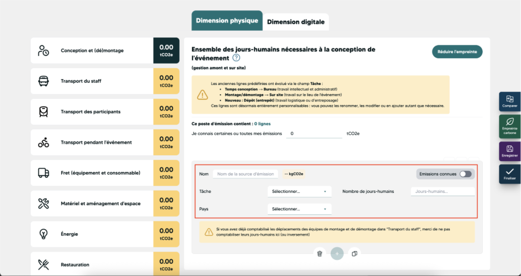Image resolution: width=521 pixels, height=276 pixels.
Task: Expand the Pays Sélectionner dropdown
Action: coord(300,209)
